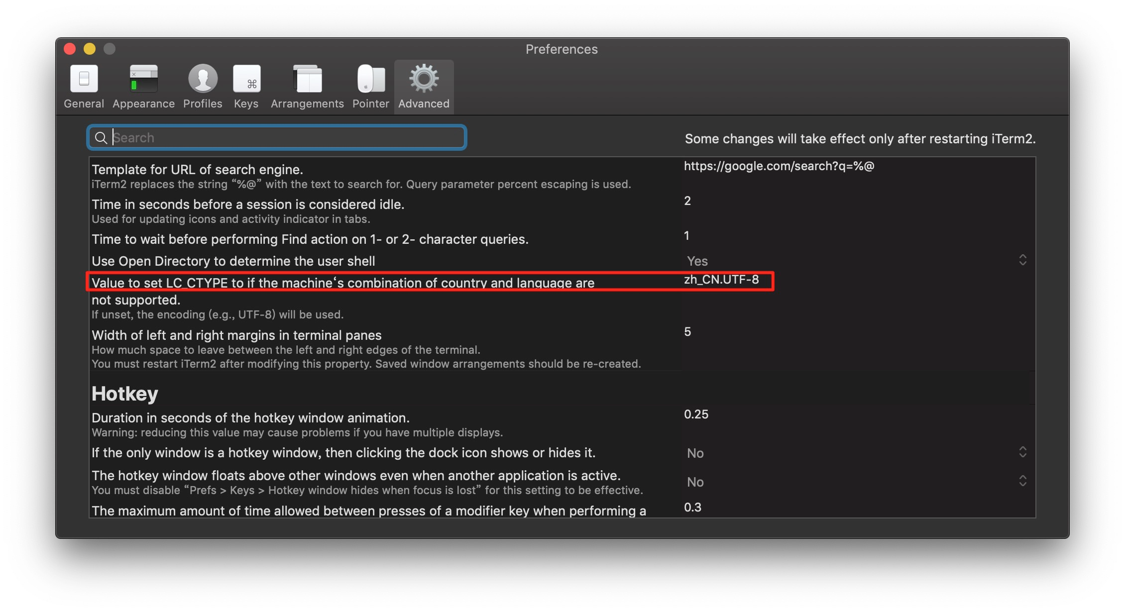Screen dimensions: 1125x612
Task: Click the magnifying glass search icon
Action: [101, 138]
